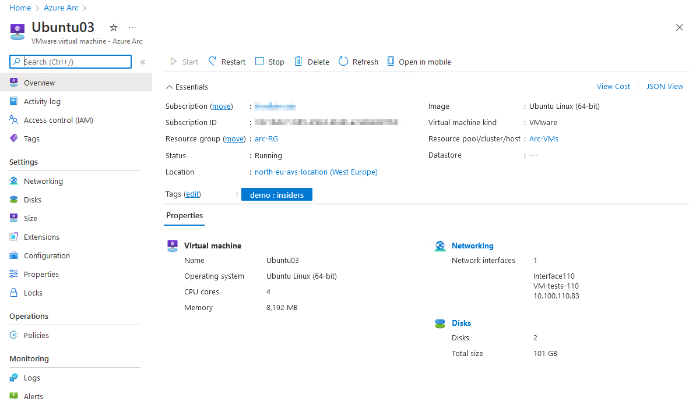Select the Interface110 network interface text
Viewport: 696px width, 409px height.
(554, 276)
